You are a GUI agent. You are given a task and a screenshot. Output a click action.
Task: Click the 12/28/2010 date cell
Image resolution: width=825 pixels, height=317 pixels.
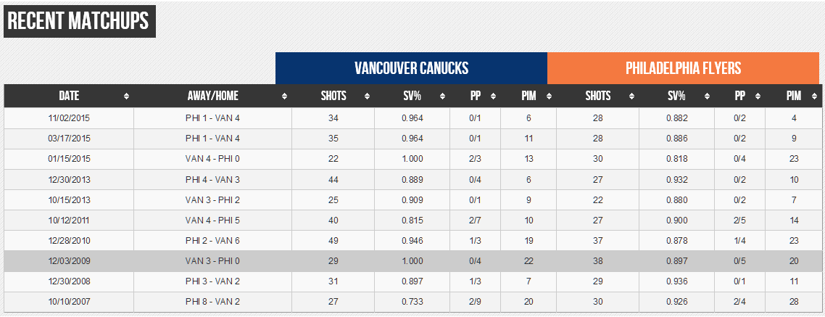69,240
